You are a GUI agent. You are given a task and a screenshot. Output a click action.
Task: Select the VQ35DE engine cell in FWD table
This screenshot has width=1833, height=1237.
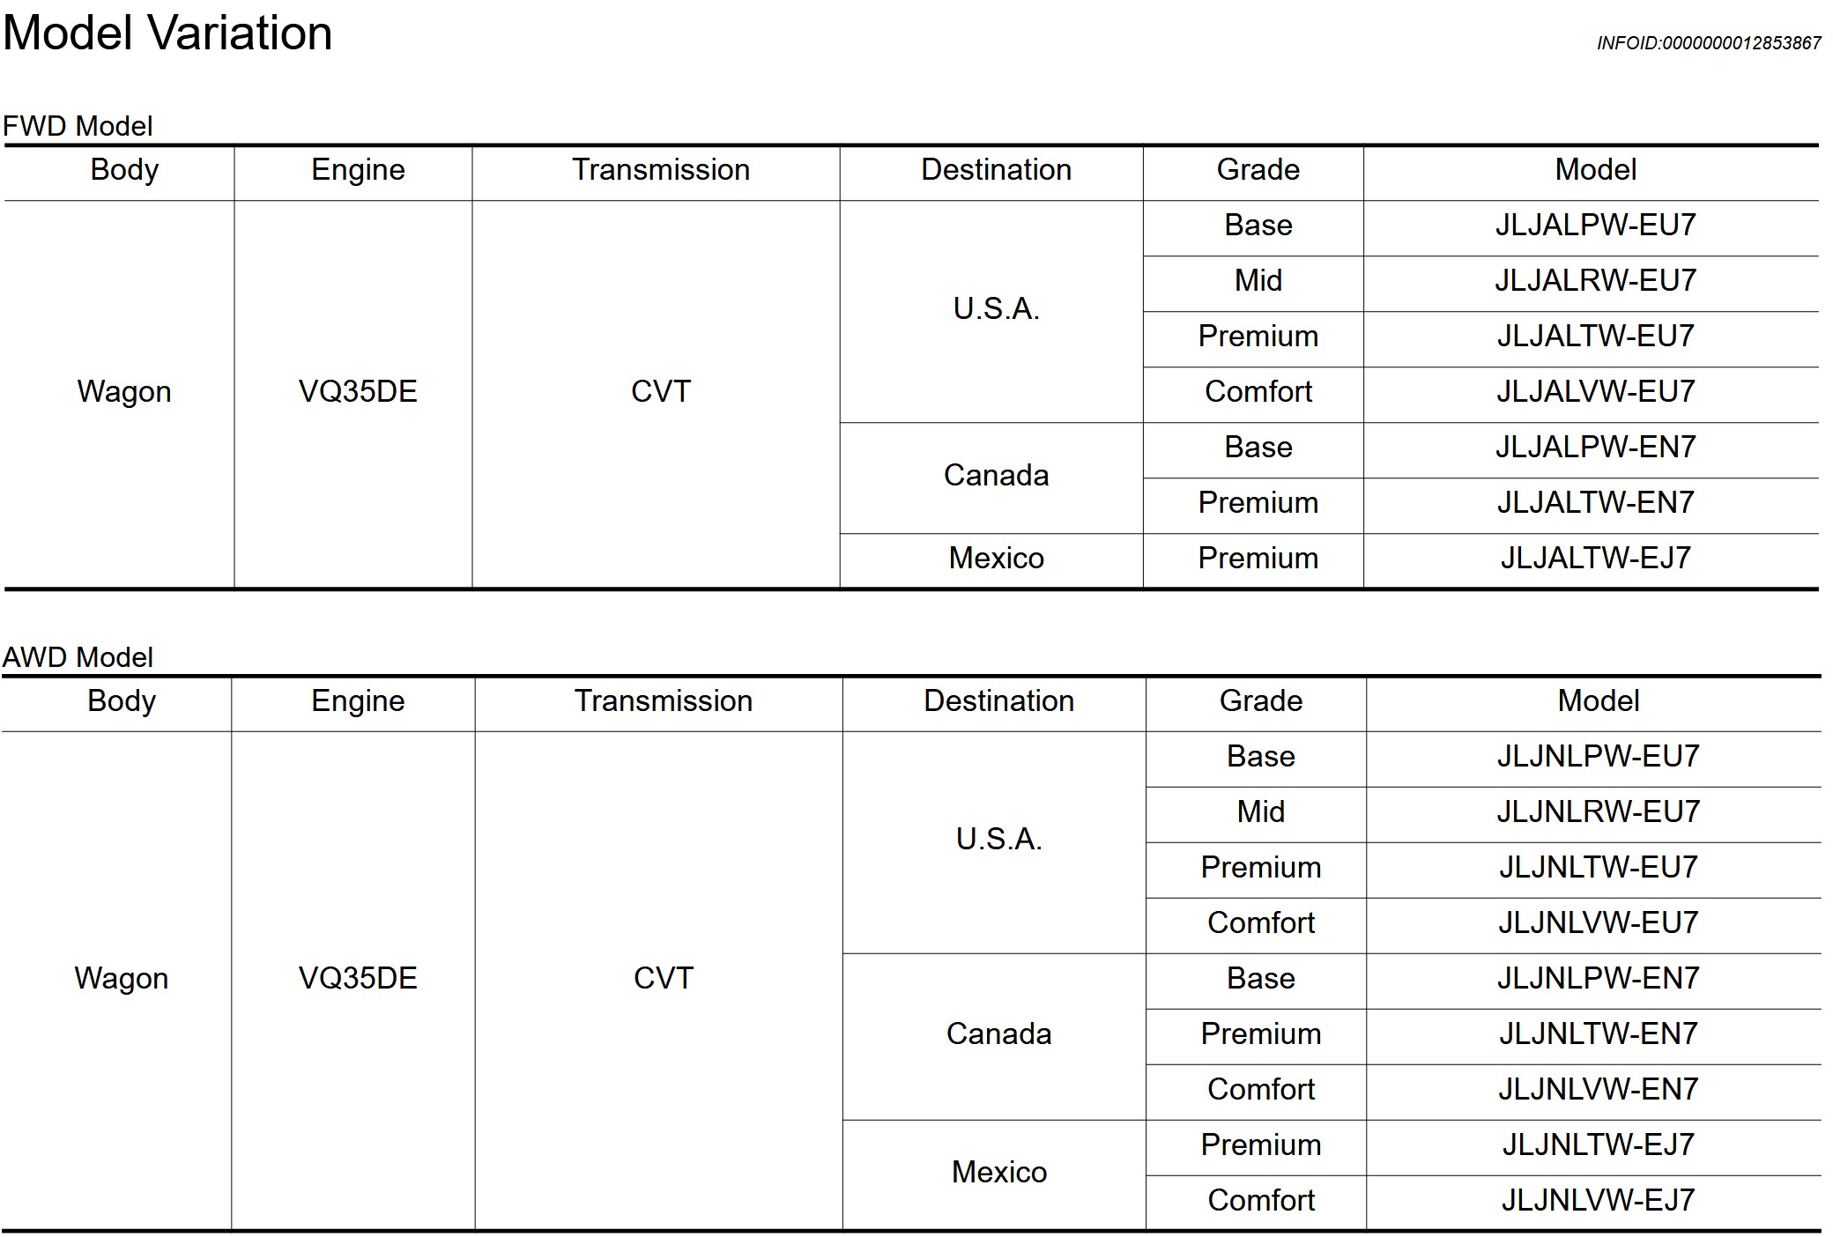pos(358,392)
